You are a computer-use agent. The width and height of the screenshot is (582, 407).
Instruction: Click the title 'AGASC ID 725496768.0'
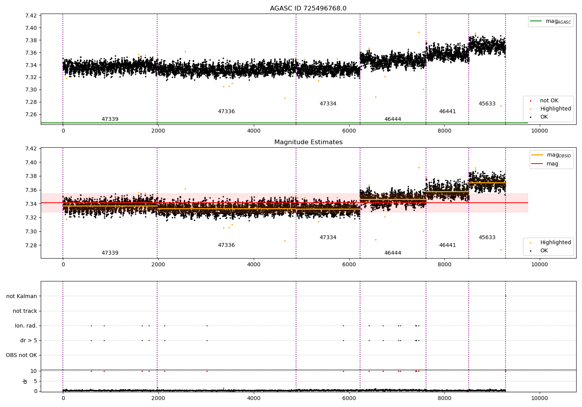308,9
